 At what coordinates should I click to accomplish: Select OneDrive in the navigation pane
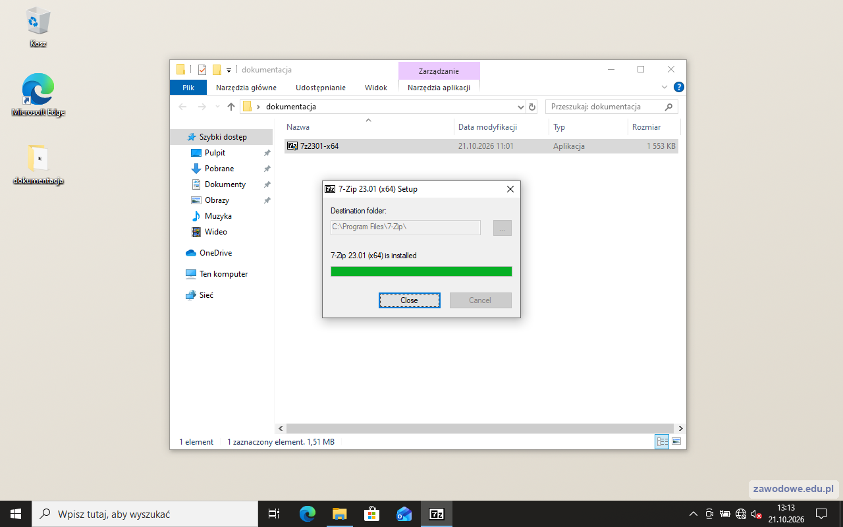coord(223,253)
